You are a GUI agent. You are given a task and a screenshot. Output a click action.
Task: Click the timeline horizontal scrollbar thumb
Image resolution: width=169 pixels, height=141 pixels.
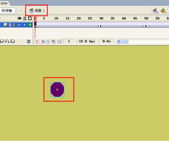click(125, 41)
